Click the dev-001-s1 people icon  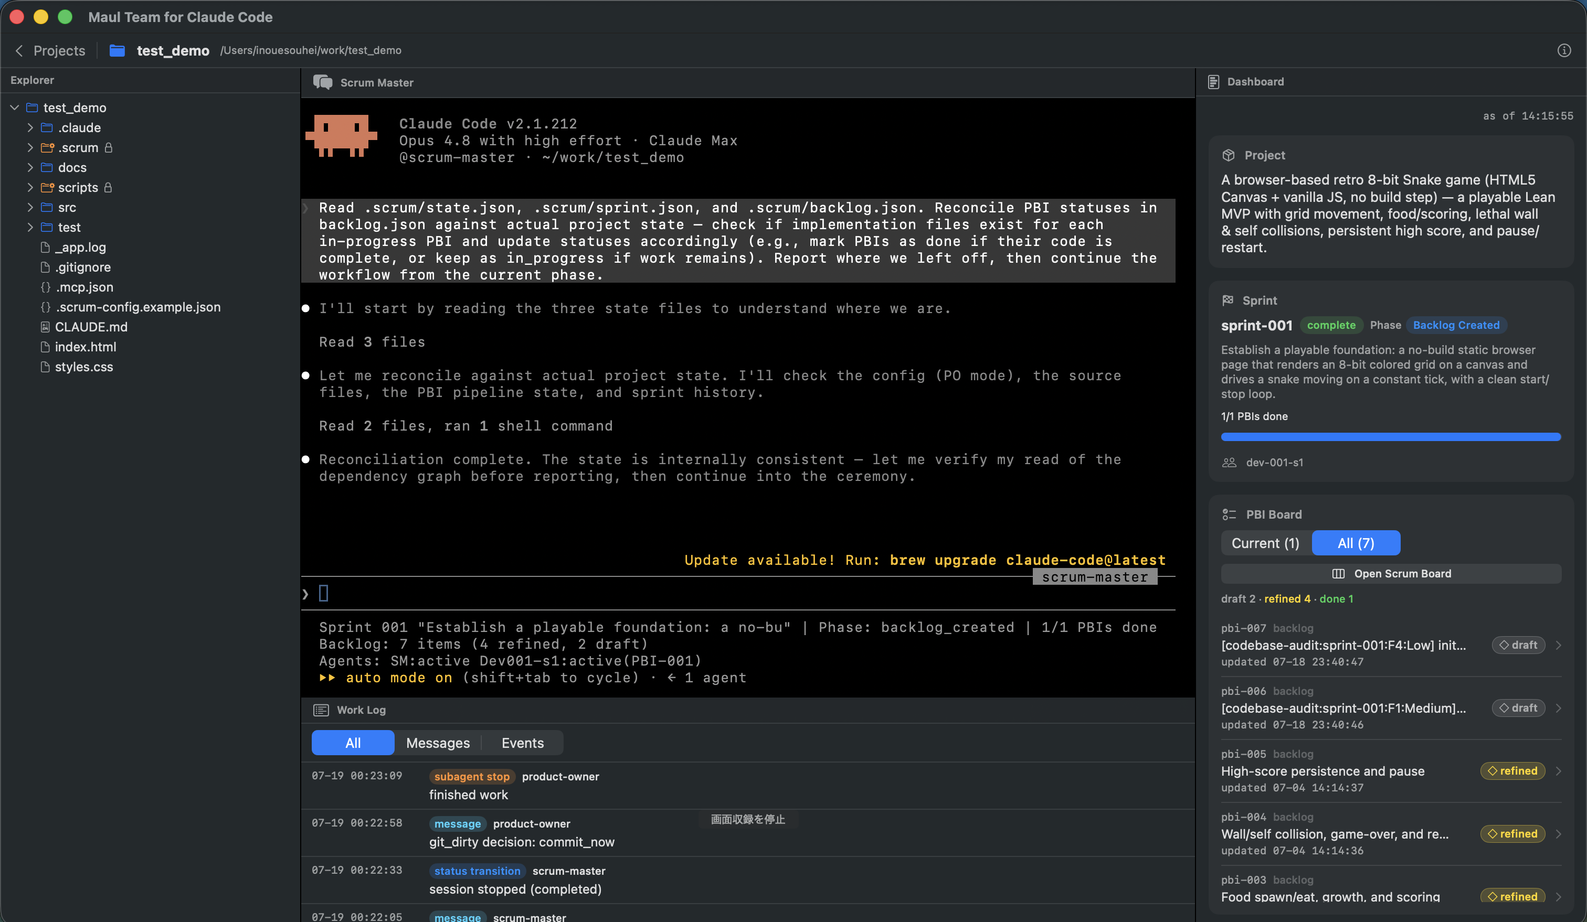pyautogui.click(x=1229, y=462)
